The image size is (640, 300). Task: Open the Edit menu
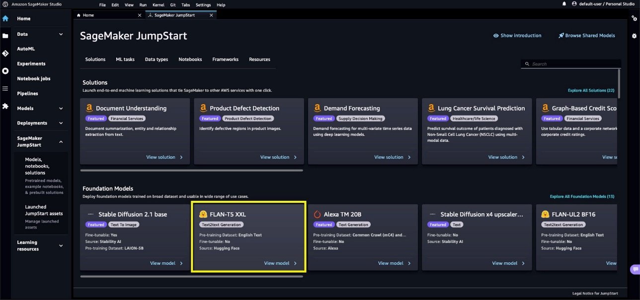point(115,4)
